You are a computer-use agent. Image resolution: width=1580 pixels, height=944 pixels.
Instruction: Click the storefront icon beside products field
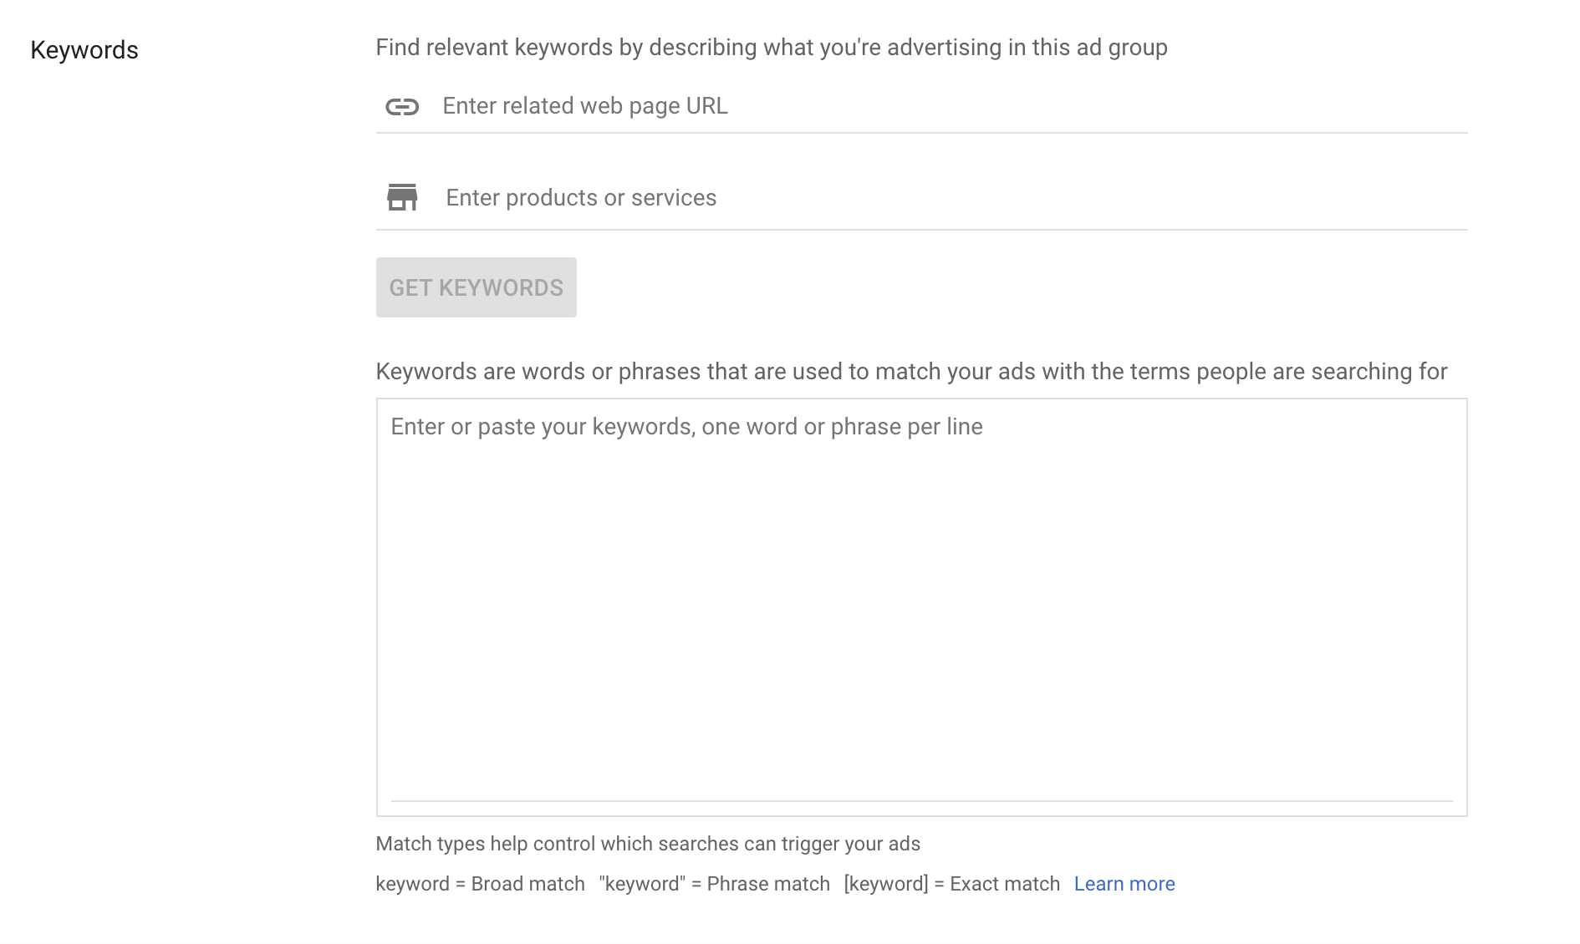[x=402, y=197]
